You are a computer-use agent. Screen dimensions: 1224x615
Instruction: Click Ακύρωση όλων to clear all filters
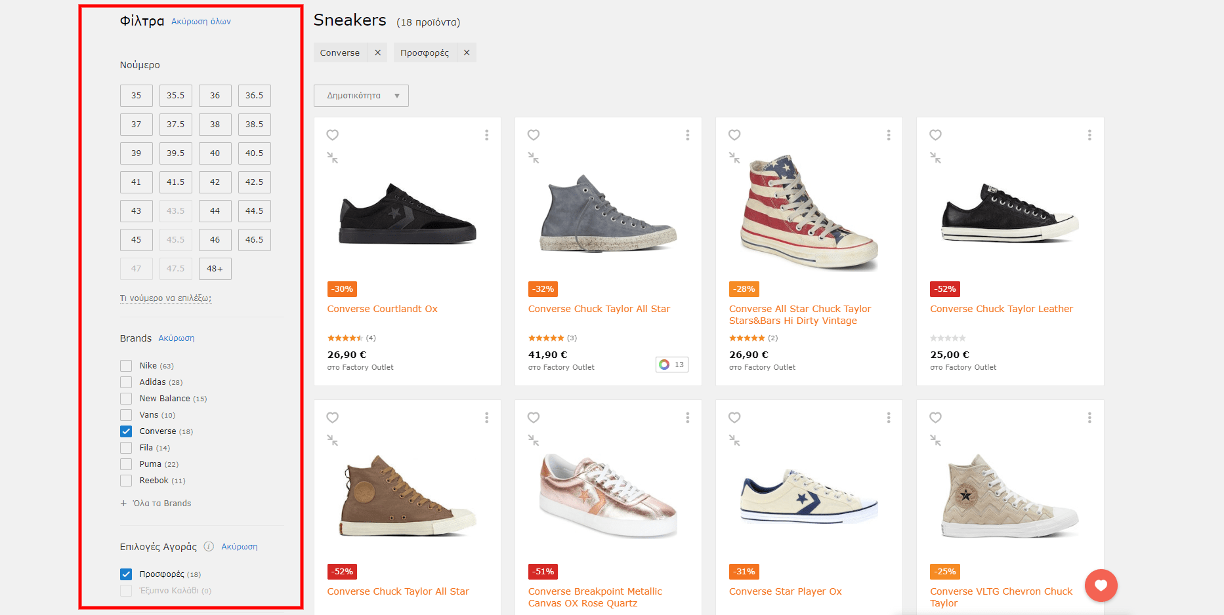pyautogui.click(x=201, y=22)
